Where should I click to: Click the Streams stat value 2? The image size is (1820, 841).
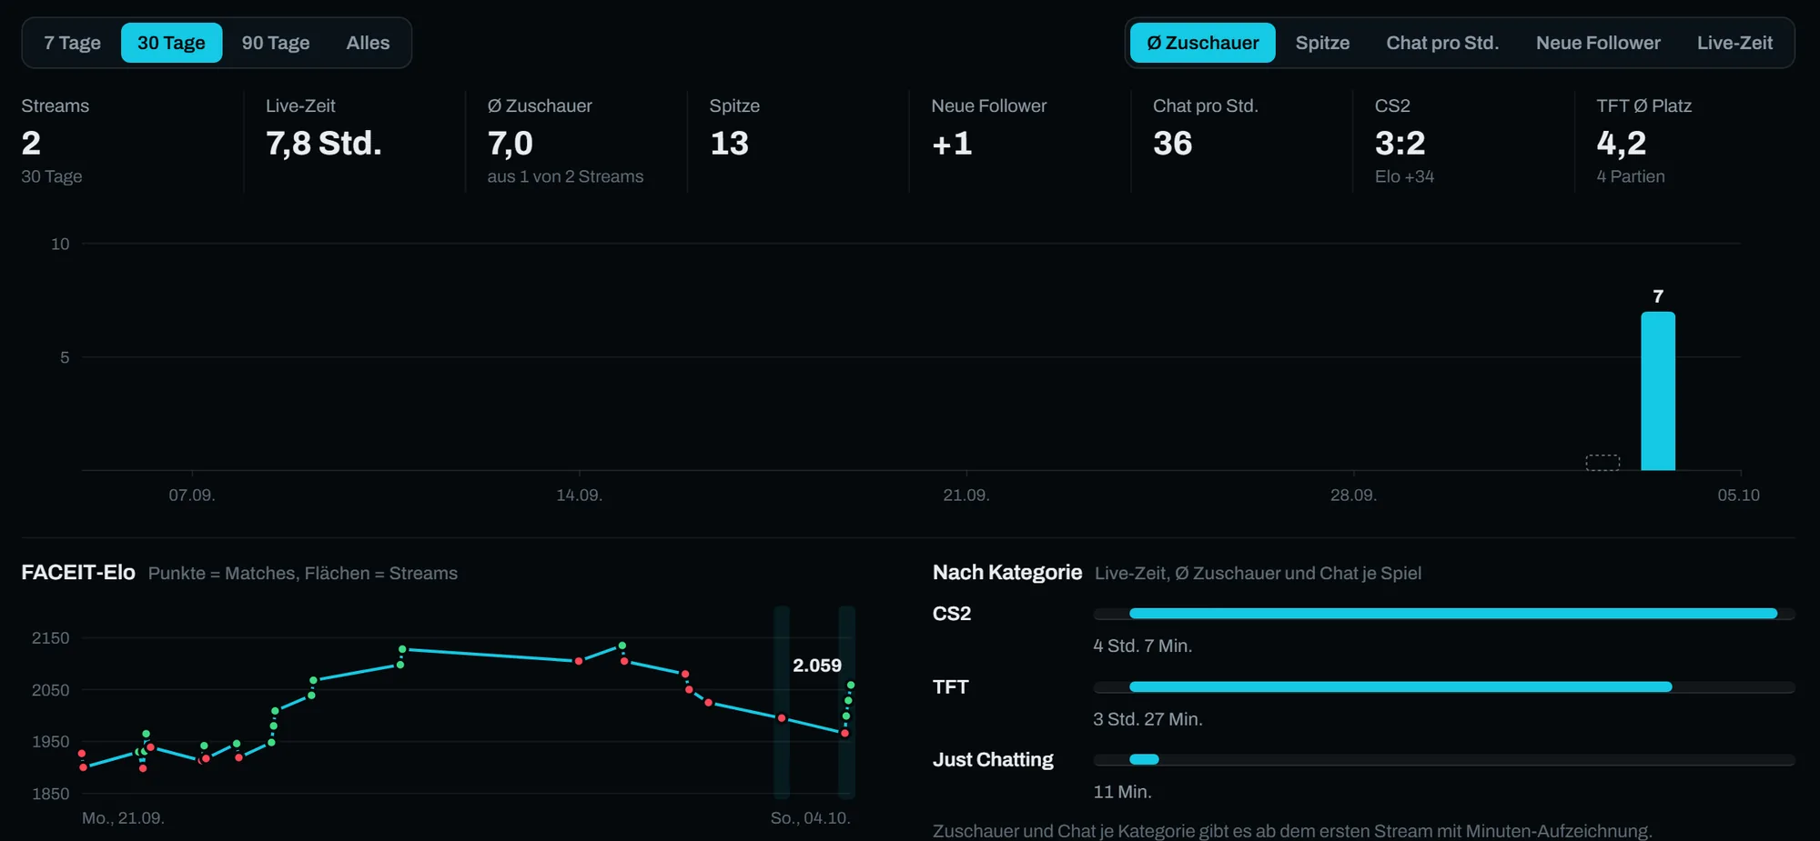coord(31,143)
